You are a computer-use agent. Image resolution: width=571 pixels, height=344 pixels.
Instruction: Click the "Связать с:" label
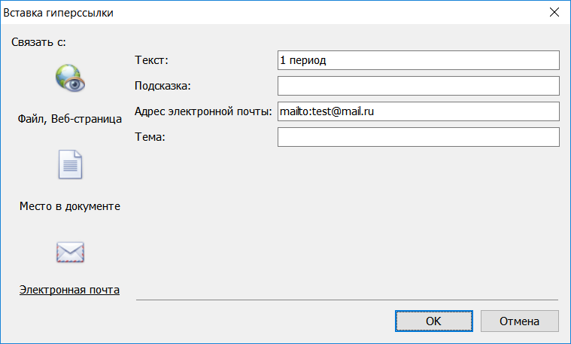pyautogui.click(x=38, y=42)
